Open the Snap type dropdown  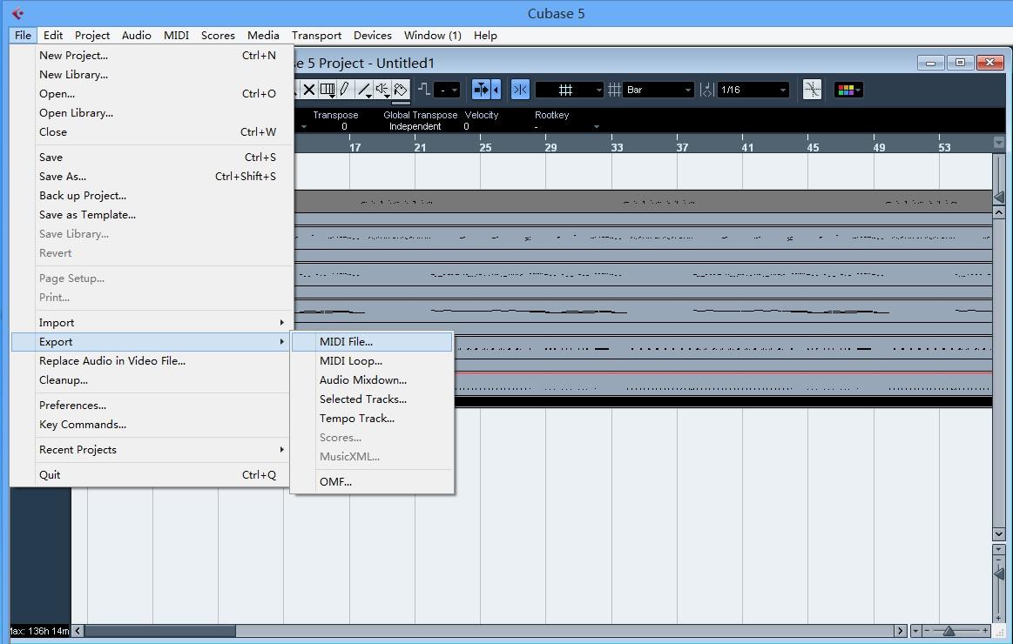tap(569, 90)
